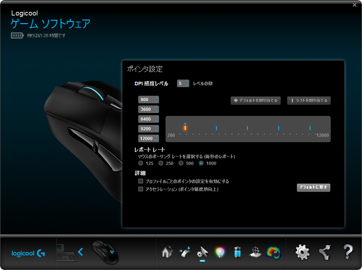Open input analysis heatmap icon
362x270 pixels.
[273, 253]
